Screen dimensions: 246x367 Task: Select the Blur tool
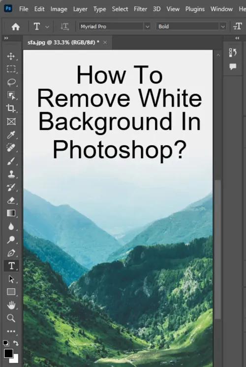click(x=11, y=226)
